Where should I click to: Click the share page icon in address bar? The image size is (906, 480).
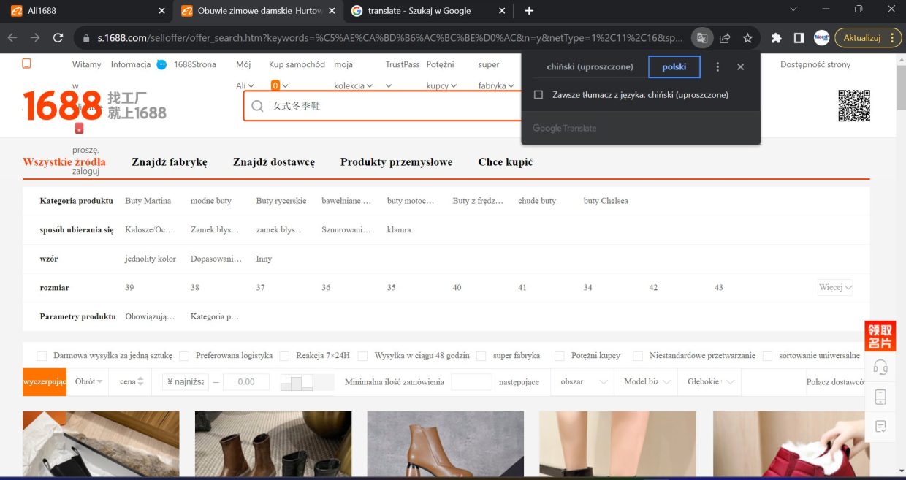coord(725,38)
